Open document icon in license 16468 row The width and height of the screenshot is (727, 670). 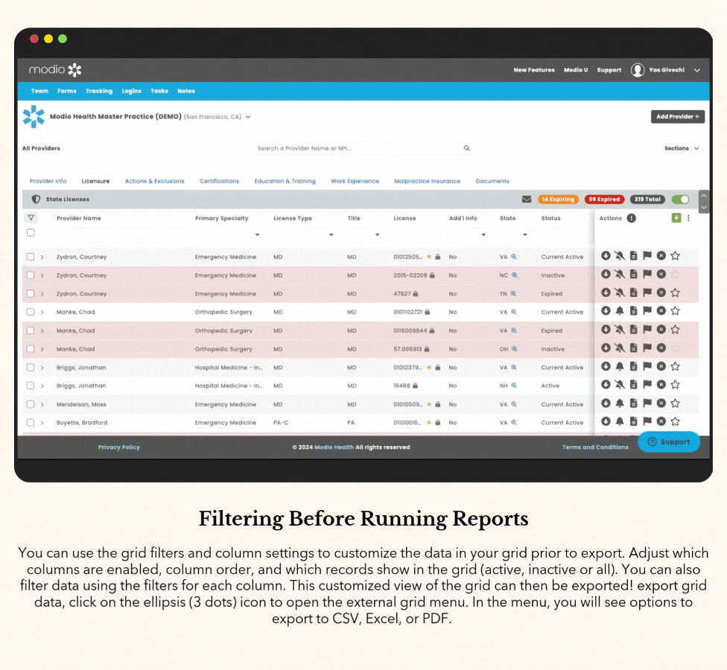tap(633, 385)
